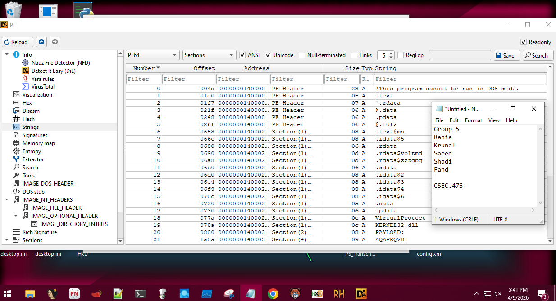556x301 pixels.
Task: Open the Visualization section
Action: coord(37,95)
